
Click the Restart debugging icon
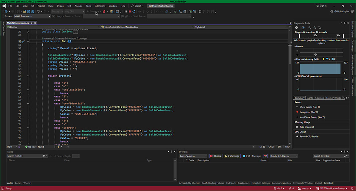(x=134, y=11)
